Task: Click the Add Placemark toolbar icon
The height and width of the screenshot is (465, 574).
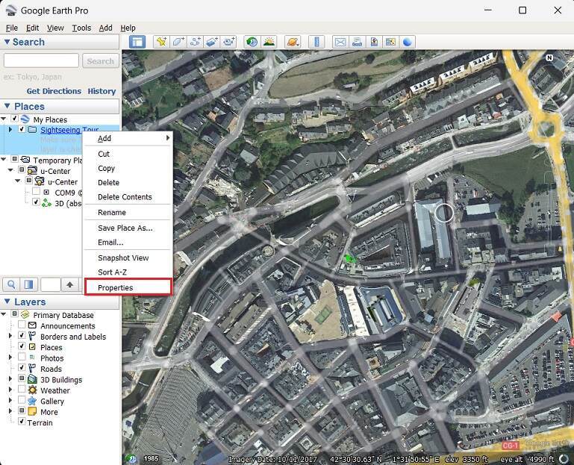Action: (x=160, y=42)
